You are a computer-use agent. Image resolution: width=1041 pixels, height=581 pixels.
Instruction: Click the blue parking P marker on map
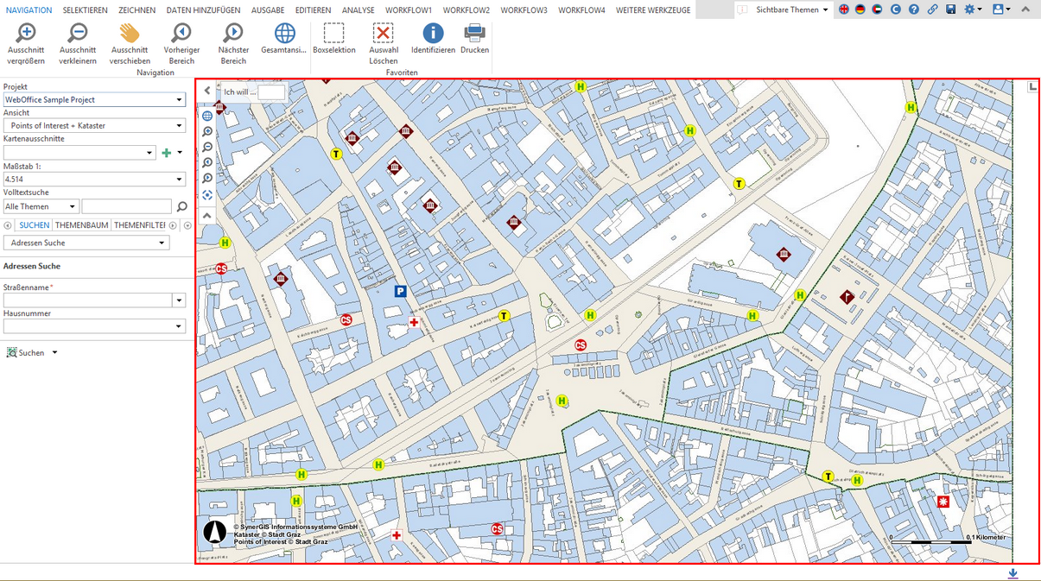point(400,292)
